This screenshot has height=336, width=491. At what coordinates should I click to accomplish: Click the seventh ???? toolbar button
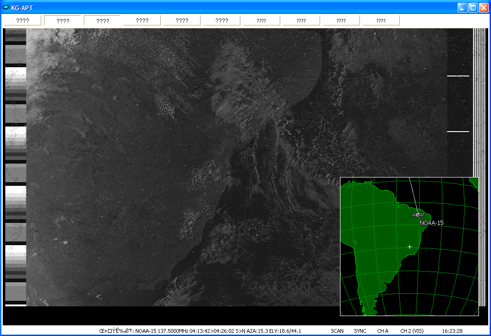point(261,20)
